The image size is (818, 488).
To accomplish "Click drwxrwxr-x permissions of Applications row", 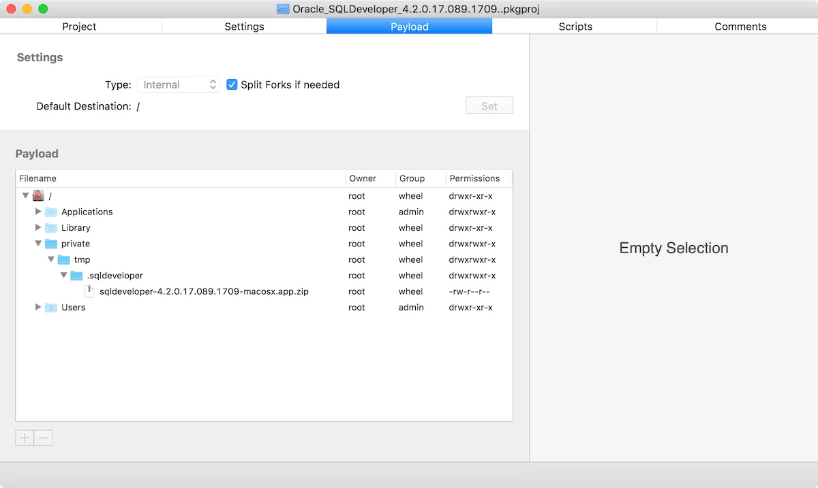I will [x=472, y=212].
